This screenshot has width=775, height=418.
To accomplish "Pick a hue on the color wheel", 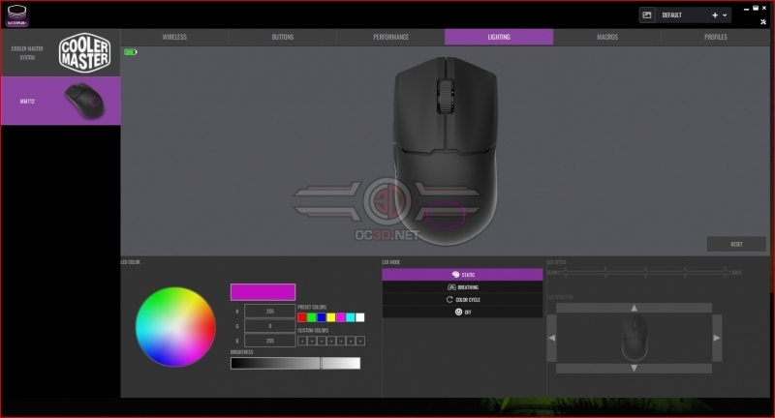I will click(175, 327).
